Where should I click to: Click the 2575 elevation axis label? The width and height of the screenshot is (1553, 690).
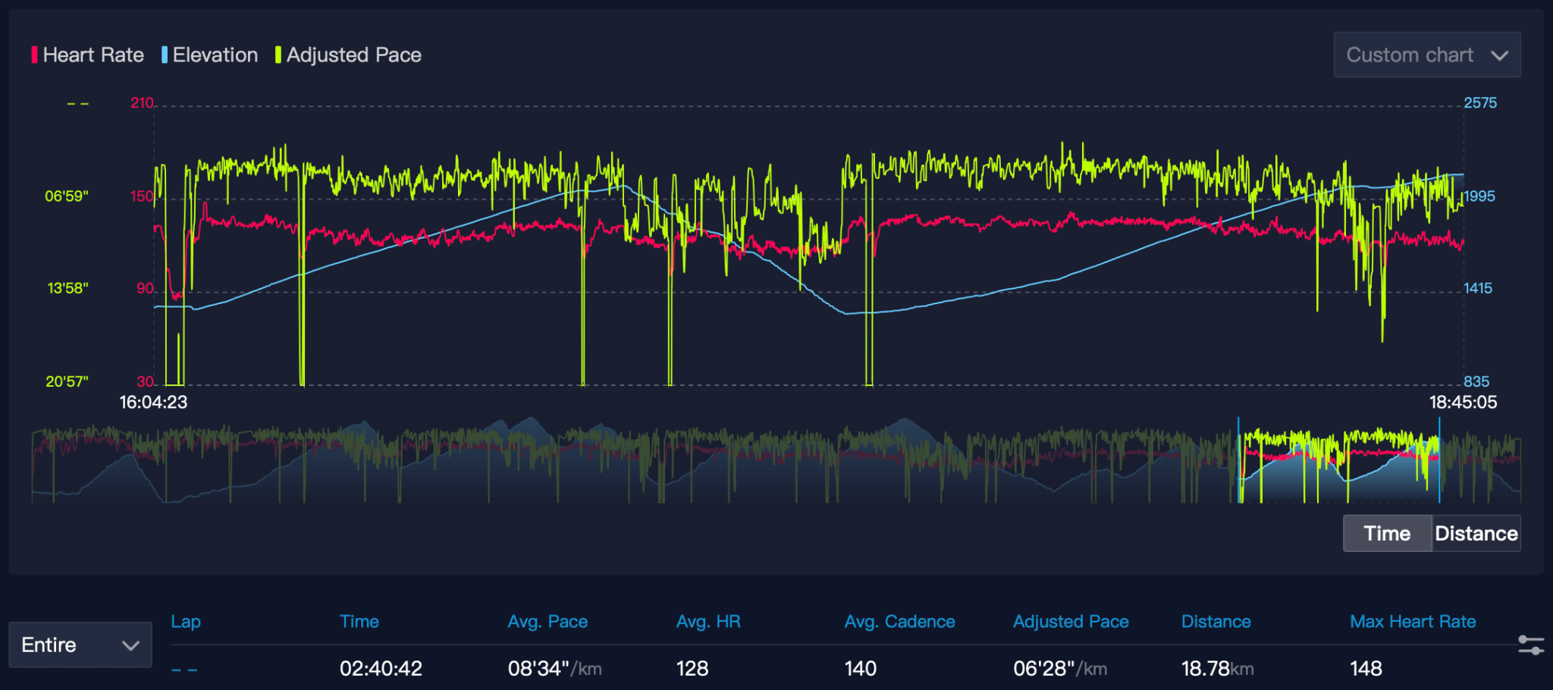[1480, 102]
